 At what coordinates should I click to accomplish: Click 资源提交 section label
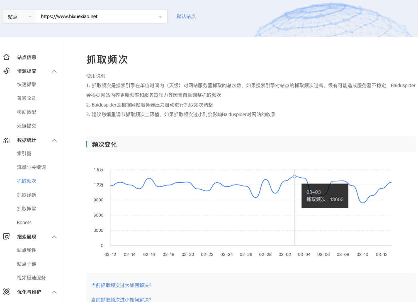pos(26,71)
